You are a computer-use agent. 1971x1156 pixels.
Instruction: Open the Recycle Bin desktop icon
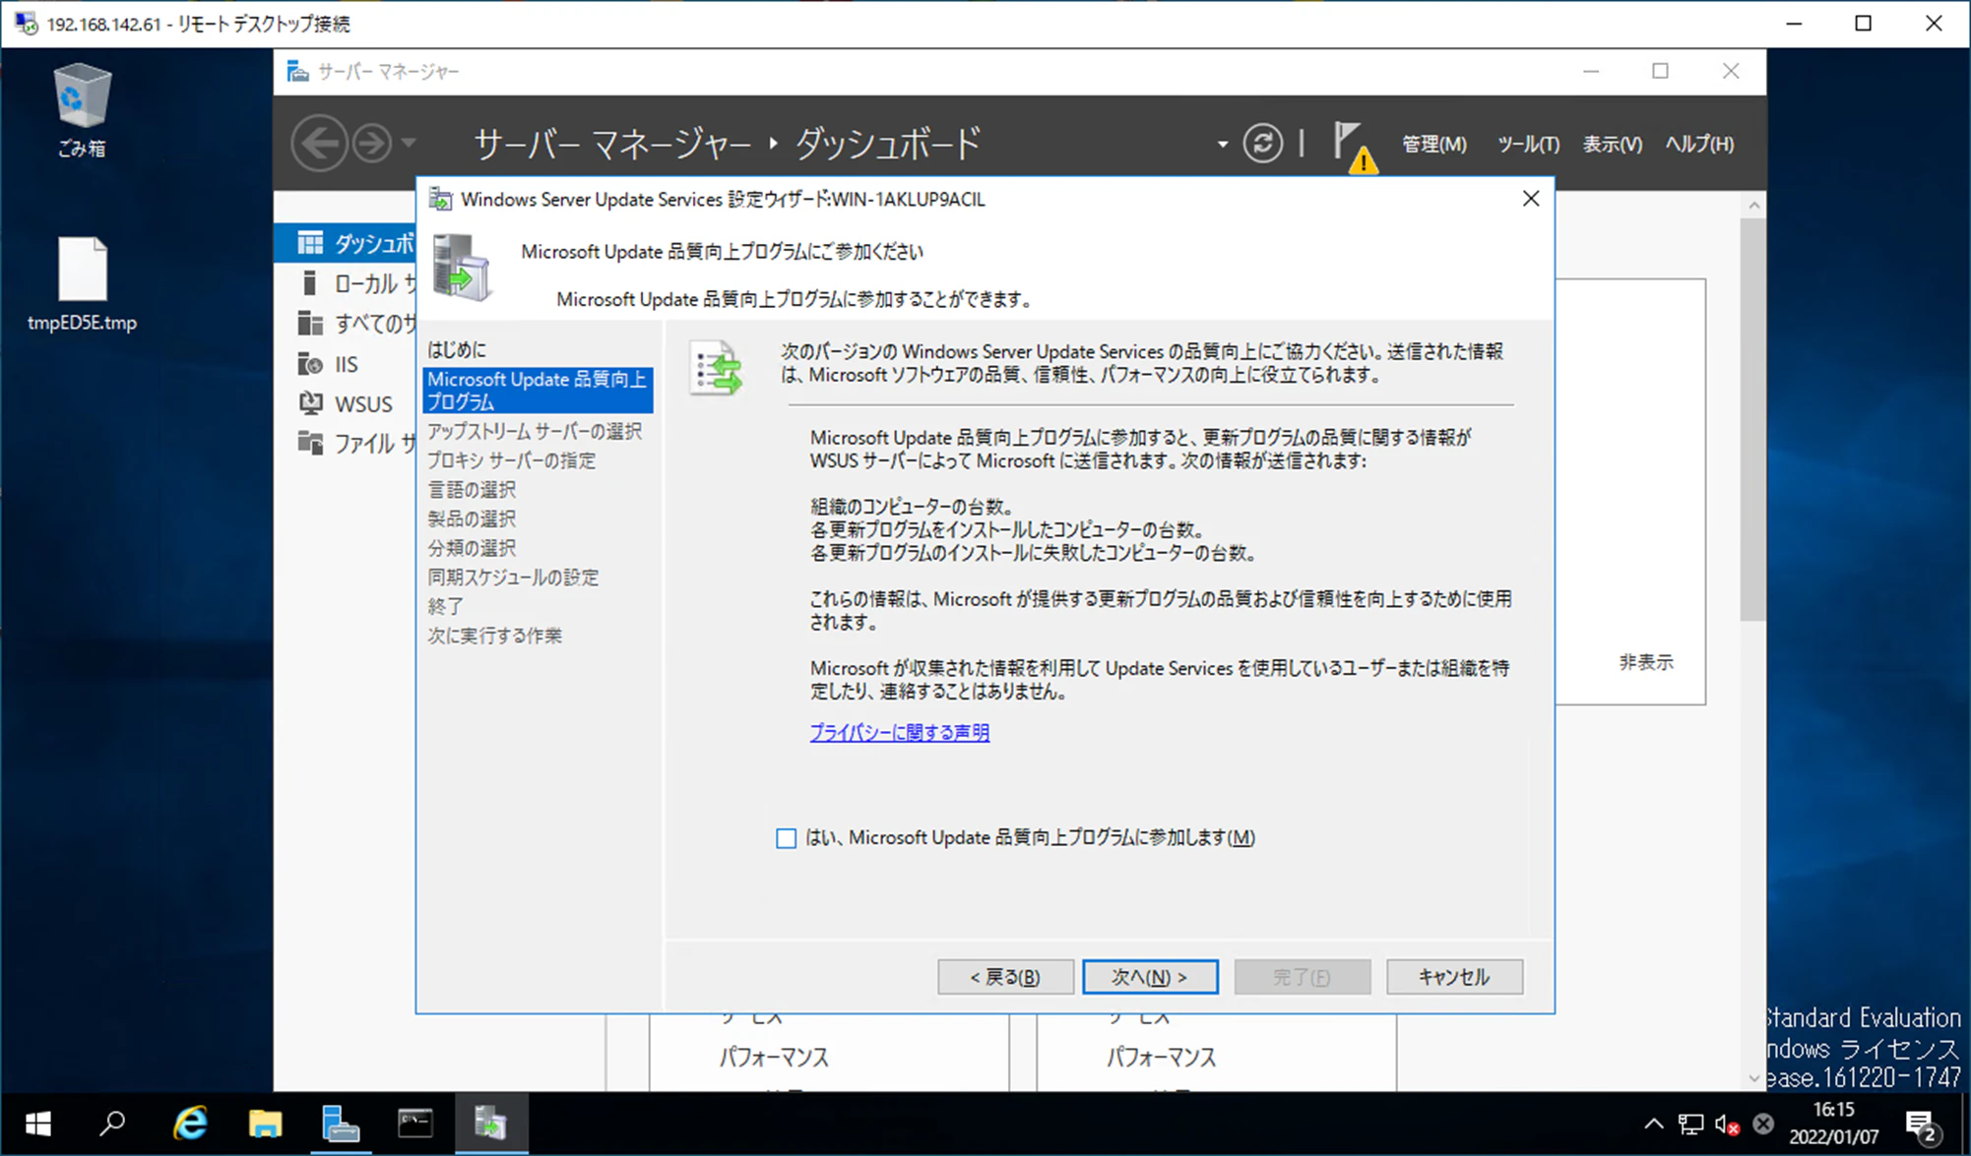click(x=82, y=109)
